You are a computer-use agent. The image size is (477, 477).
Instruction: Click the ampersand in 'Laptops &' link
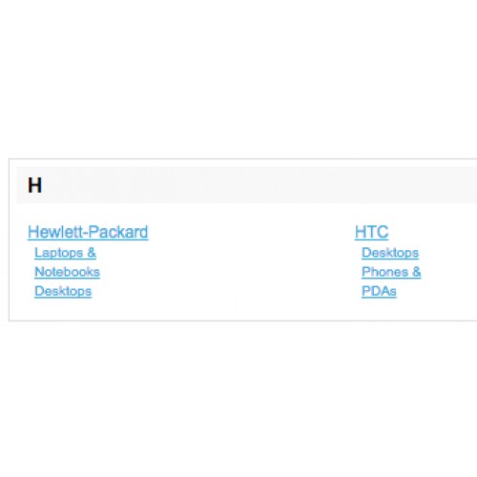92,253
